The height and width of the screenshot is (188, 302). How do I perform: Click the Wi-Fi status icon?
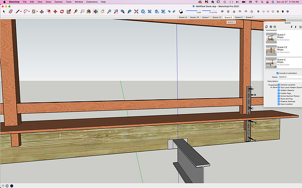point(256,2)
